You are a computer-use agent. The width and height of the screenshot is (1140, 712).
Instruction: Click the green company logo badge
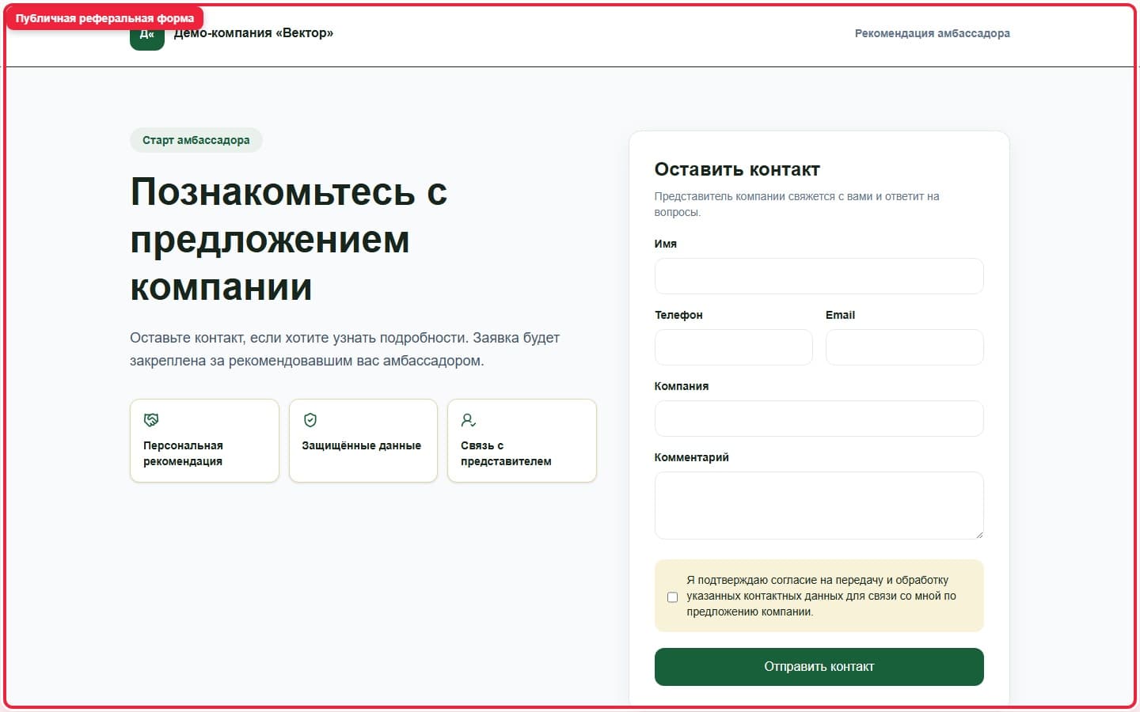(147, 36)
